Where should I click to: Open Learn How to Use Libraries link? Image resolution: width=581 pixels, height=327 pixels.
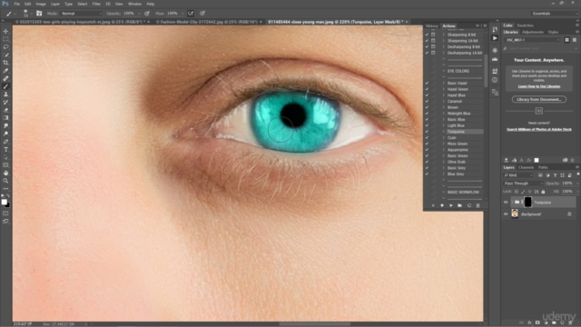coord(538,86)
